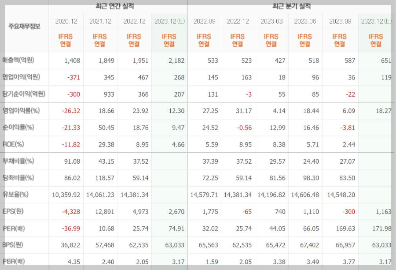Click the 'BPS(원)' row label
This screenshot has width=396, height=270.
(x=13, y=245)
